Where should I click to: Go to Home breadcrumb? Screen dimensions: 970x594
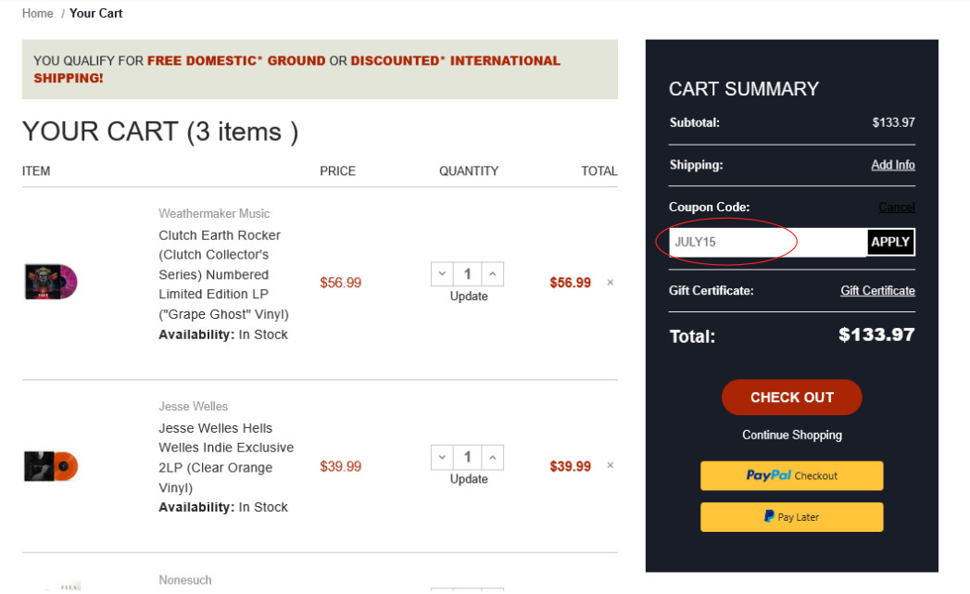point(38,13)
